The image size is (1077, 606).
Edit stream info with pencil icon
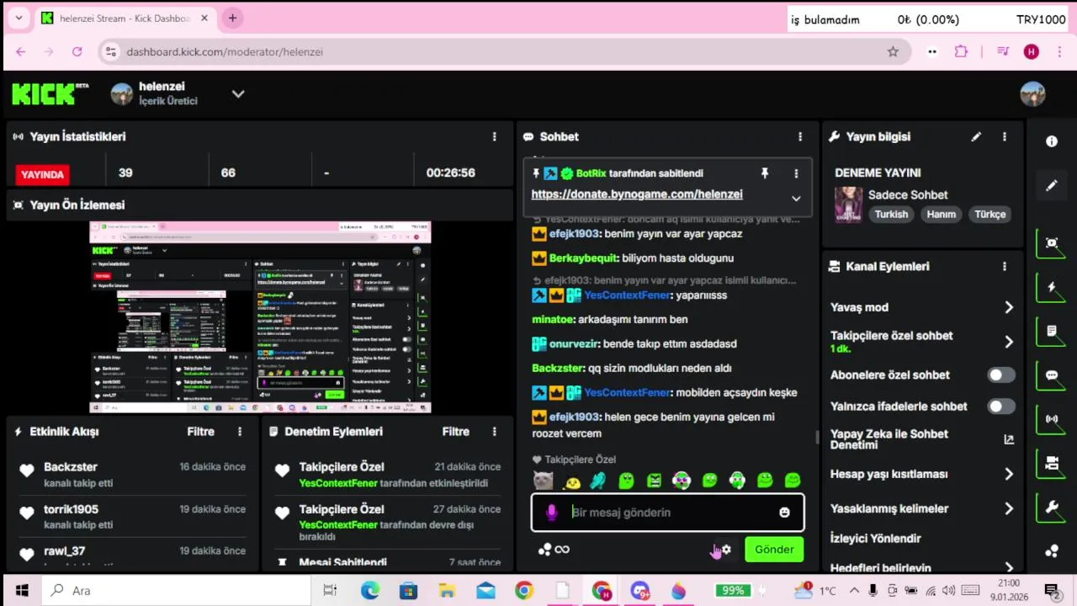[976, 136]
